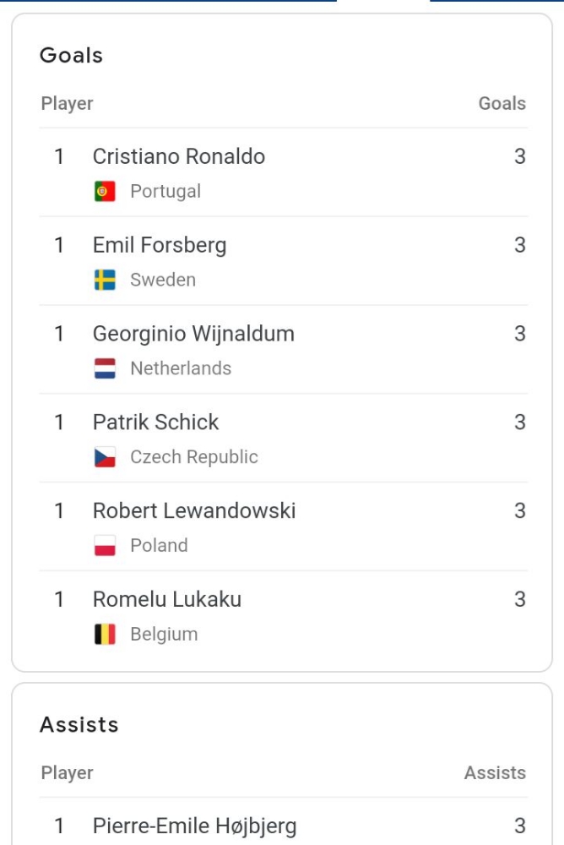Screen dimensions: 564x845
Task: Select Georginio Wijnaldum in goals list
Action: tap(193, 334)
